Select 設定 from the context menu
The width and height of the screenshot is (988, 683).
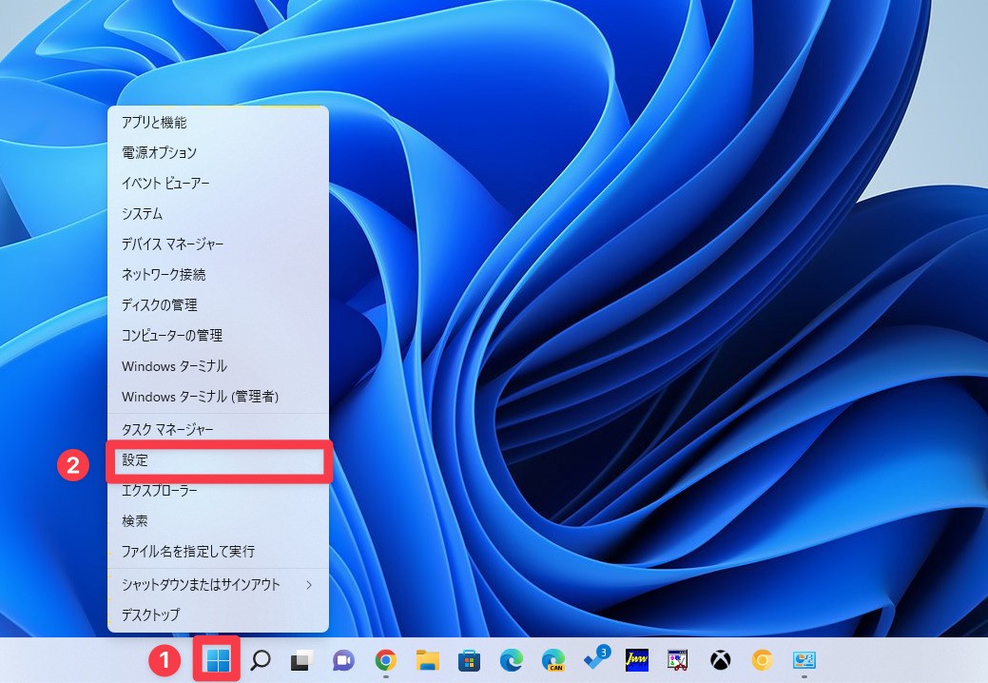[219, 460]
